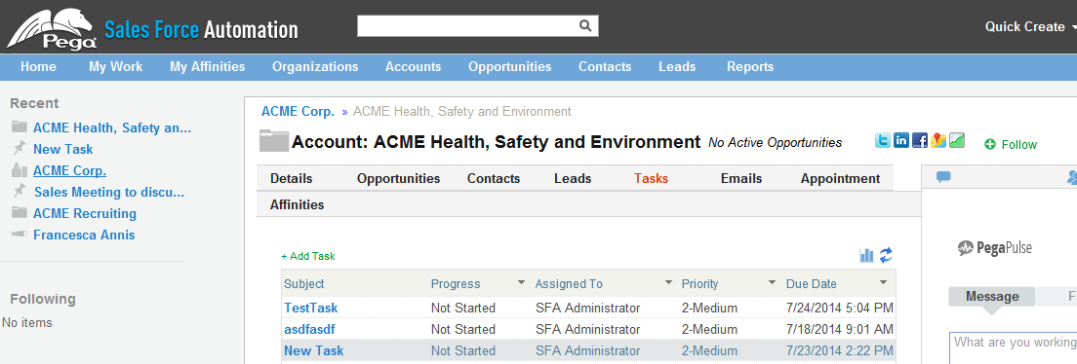Click inside the top search field
This screenshot has height=364, width=1077.
point(467,26)
